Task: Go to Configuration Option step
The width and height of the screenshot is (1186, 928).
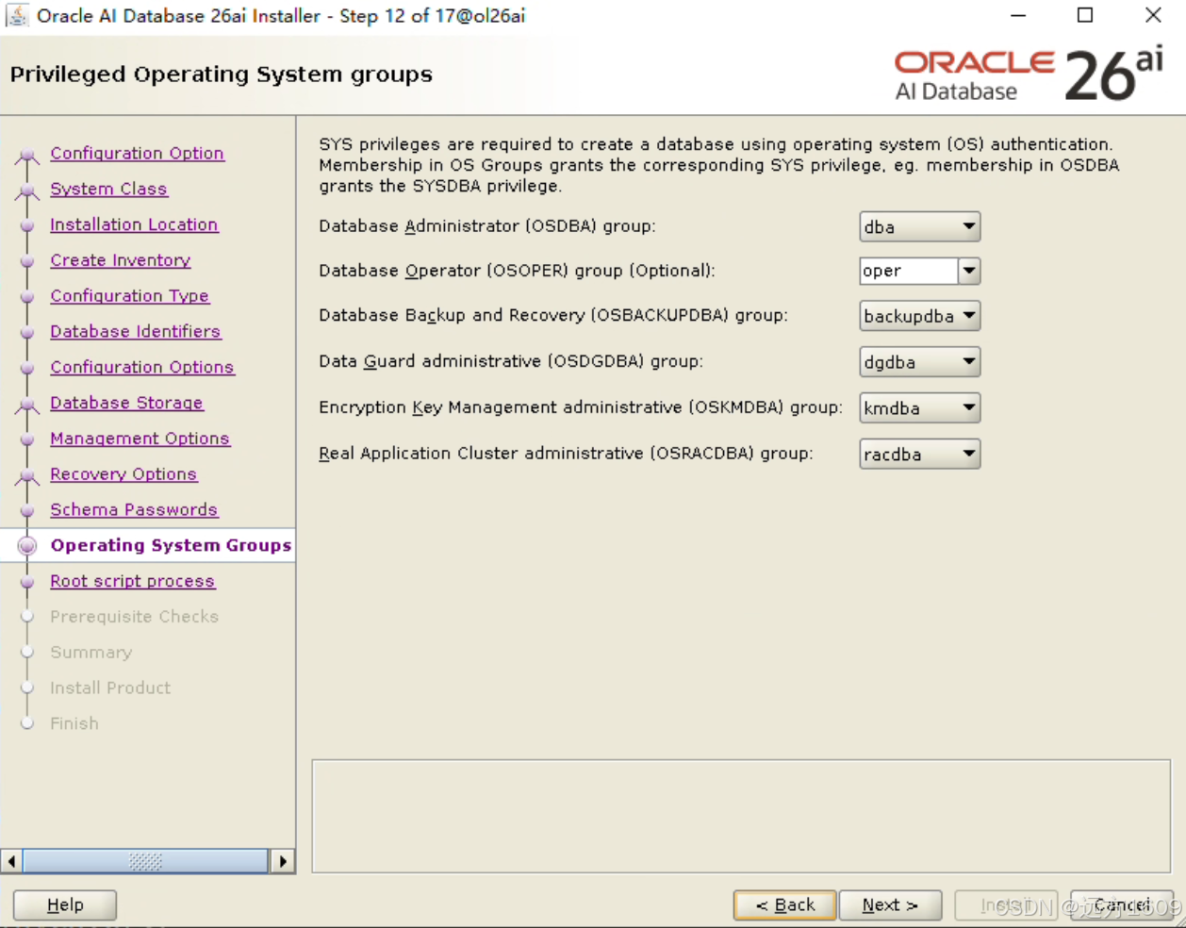Action: tap(137, 153)
